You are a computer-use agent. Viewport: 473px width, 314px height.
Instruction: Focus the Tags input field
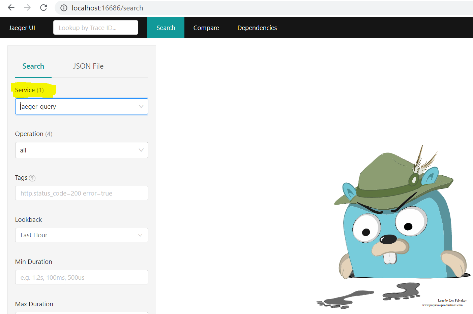point(82,193)
